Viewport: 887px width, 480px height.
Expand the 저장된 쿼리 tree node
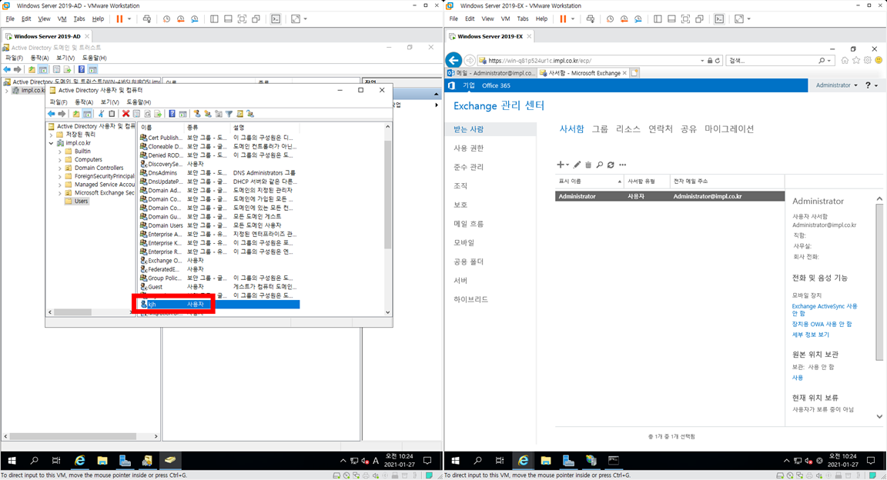coord(52,135)
